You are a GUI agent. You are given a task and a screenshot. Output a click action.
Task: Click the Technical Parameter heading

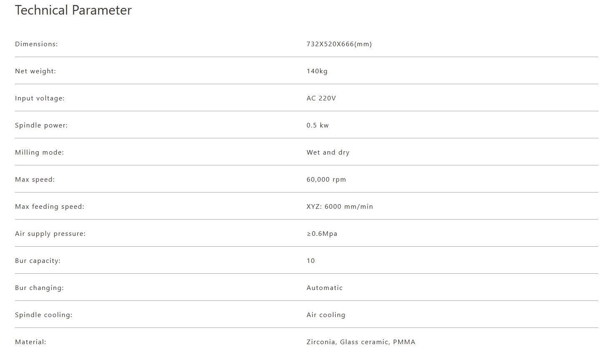[73, 10]
